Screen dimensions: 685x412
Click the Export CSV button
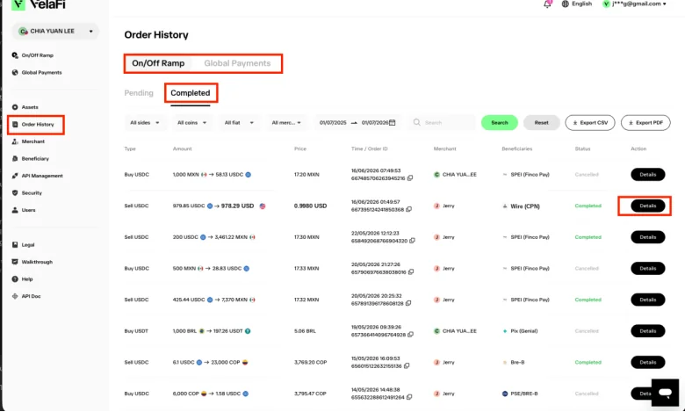click(x=590, y=123)
